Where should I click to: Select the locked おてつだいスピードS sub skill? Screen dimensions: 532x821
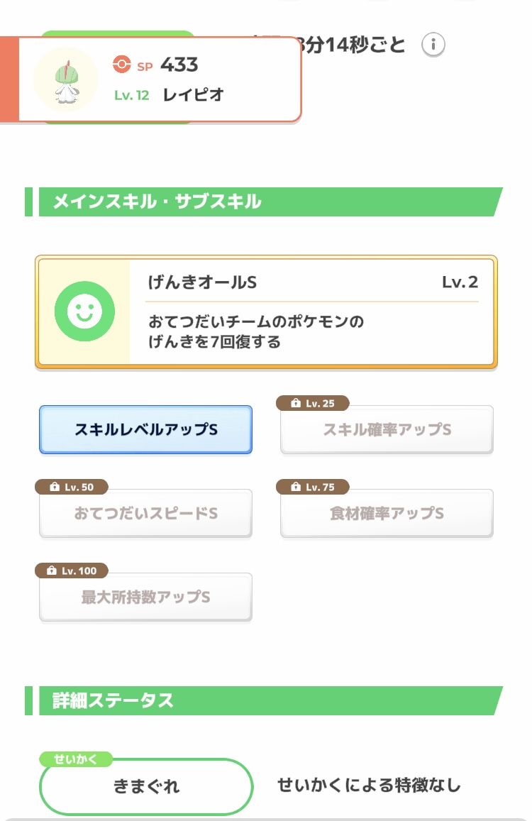145,514
